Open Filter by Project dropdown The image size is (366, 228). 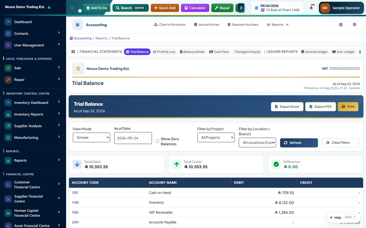click(x=216, y=138)
